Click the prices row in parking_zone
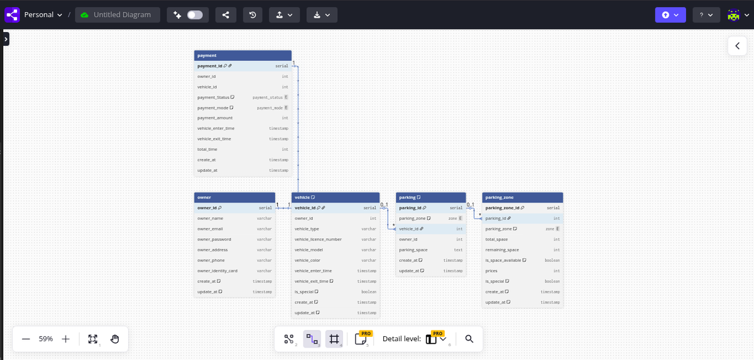754x360 pixels. tap(523, 271)
